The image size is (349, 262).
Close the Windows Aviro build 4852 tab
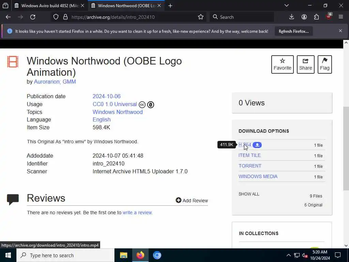click(x=82, y=5)
